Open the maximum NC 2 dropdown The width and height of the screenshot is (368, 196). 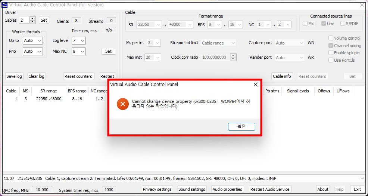click(x=284, y=24)
